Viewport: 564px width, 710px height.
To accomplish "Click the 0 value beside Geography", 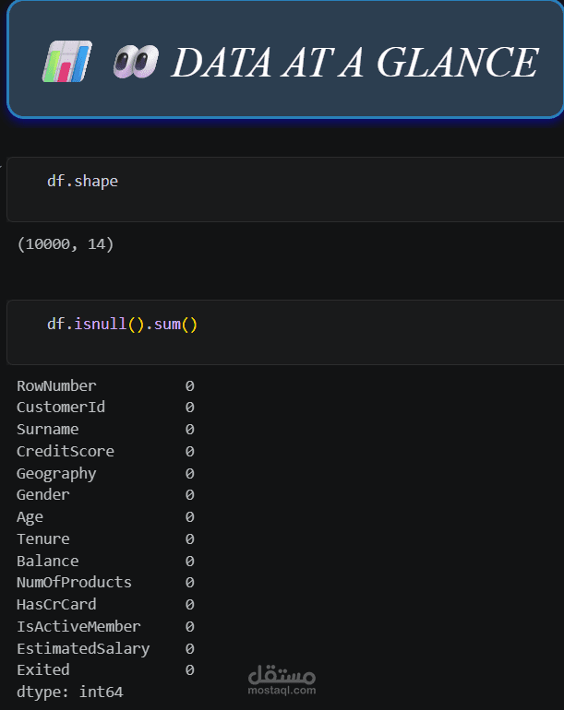I will pyautogui.click(x=189, y=474).
